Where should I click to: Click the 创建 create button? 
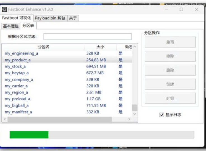coord(170,84)
